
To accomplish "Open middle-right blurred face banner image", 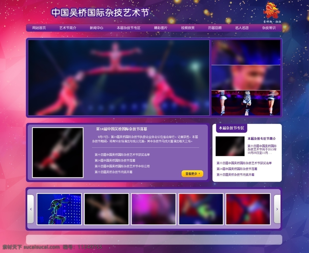I will coord(246,77).
